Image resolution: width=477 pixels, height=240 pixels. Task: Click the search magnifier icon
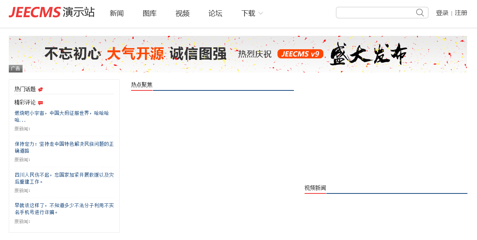click(420, 13)
